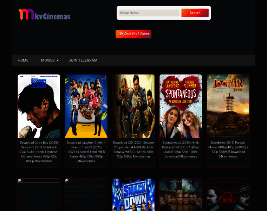The width and height of the screenshot is (267, 211).
Task: Open the Amazon Exclusive poster thumbnail
Action: point(181,195)
